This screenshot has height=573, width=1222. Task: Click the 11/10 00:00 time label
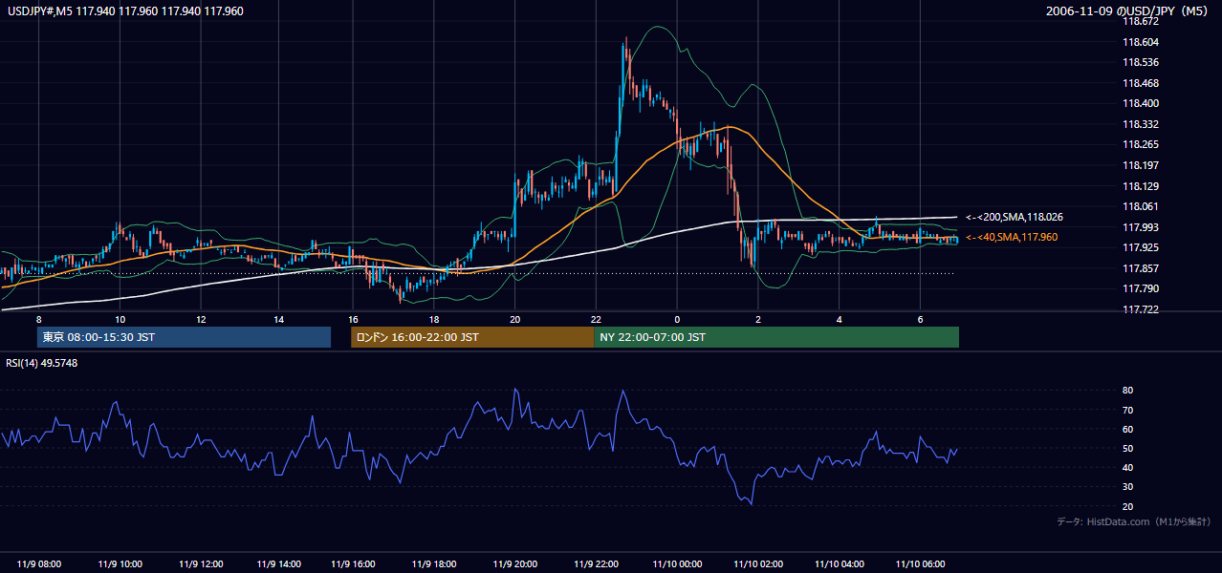tap(678, 563)
